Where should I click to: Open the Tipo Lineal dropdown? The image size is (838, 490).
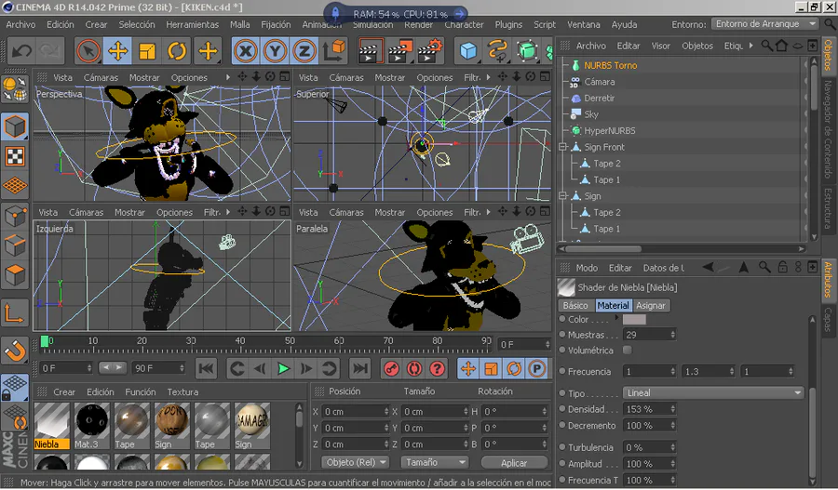(x=713, y=393)
